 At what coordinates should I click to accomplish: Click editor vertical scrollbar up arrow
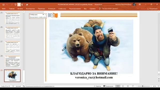pyautogui.click(x=159, y=12)
